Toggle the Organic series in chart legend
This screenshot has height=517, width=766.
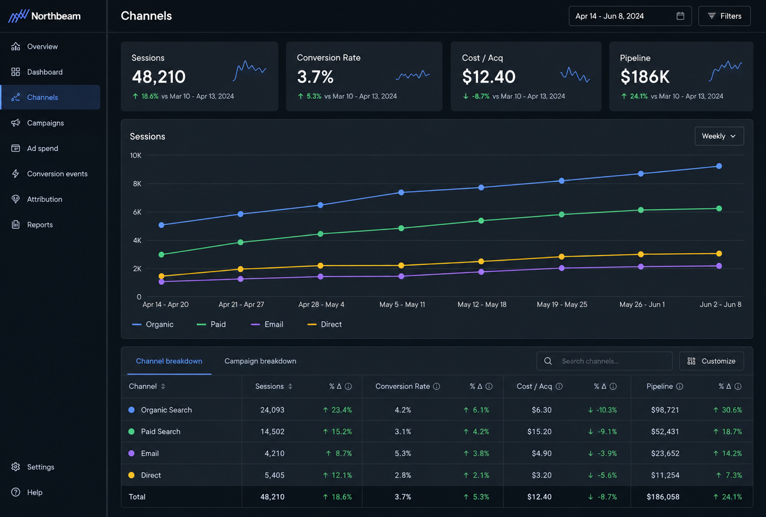(x=153, y=324)
